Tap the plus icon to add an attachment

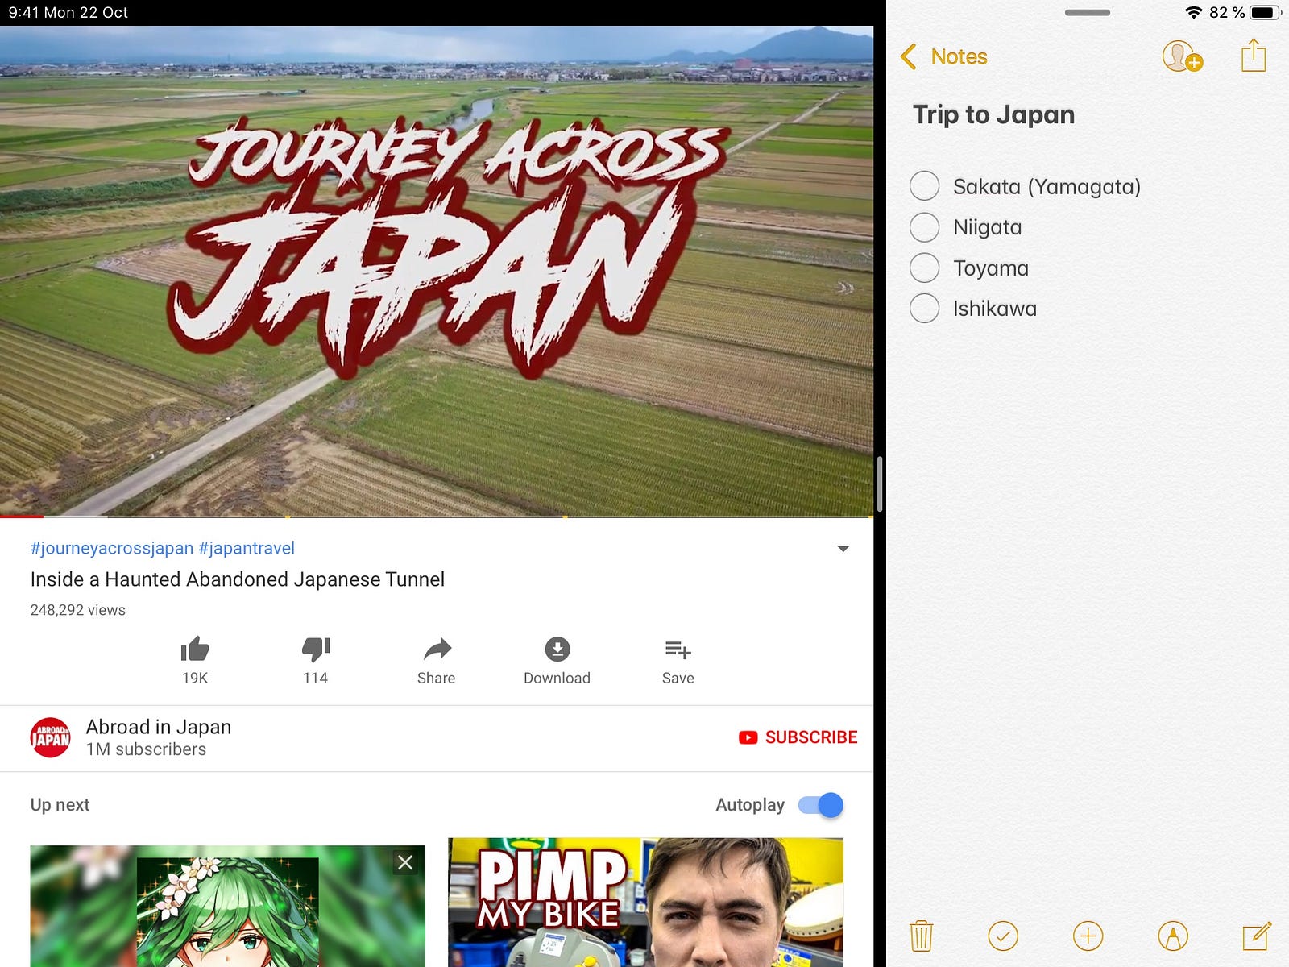pos(1088,936)
